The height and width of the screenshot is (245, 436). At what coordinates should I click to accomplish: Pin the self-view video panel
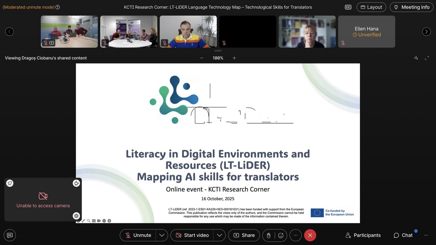(x=10, y=183)
